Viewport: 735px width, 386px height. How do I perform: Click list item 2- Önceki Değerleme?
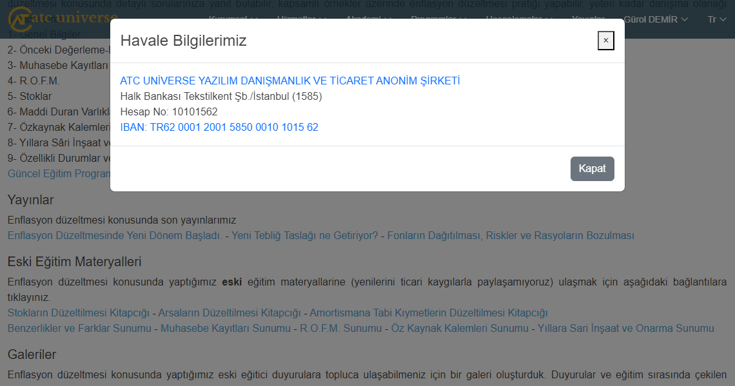[x=59, y=50]
